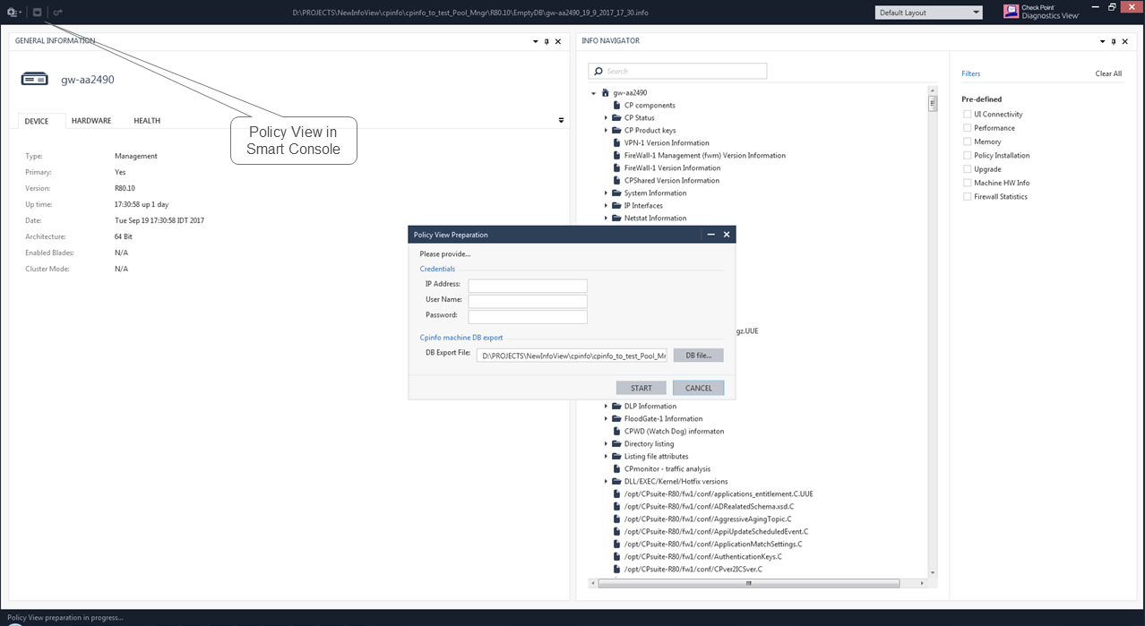Screen dimensions: 1145x626
Task: Expand the Netstat Information node
Action: click(x=606, y=218)
